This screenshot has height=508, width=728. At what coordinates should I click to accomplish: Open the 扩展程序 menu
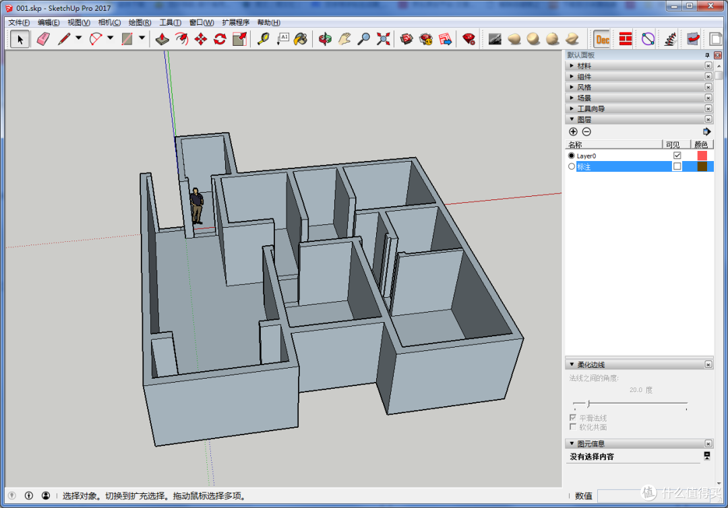coord(235,22)
